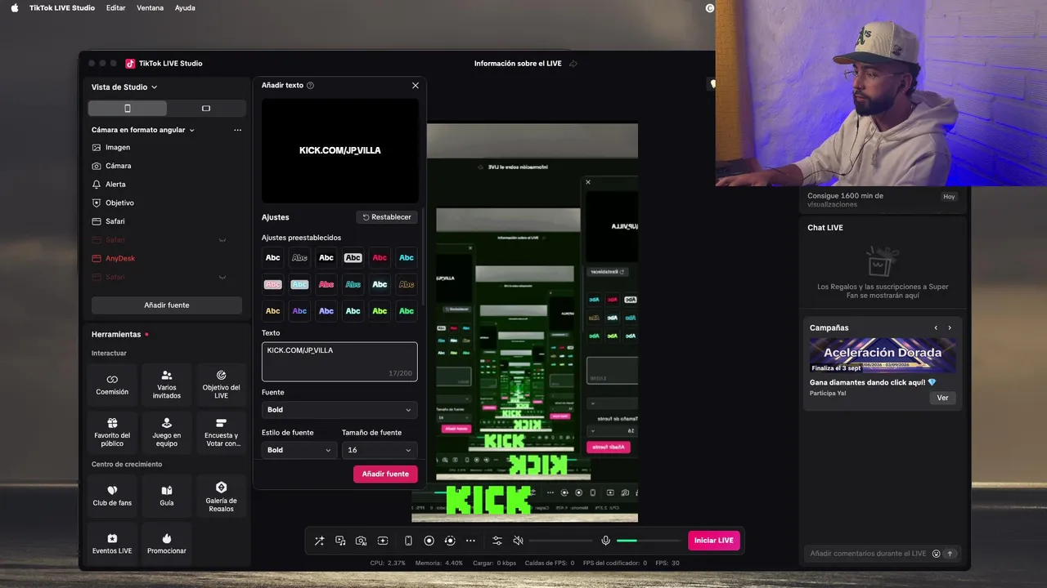This screenshot has width=1047, height=588.
Task: Adjust the speaker volume slider
Action: click(x=560, y=541)
